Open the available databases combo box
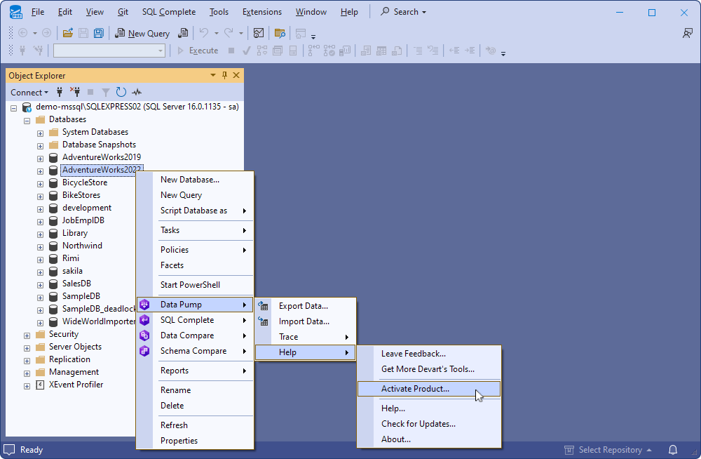 (109, 51)
